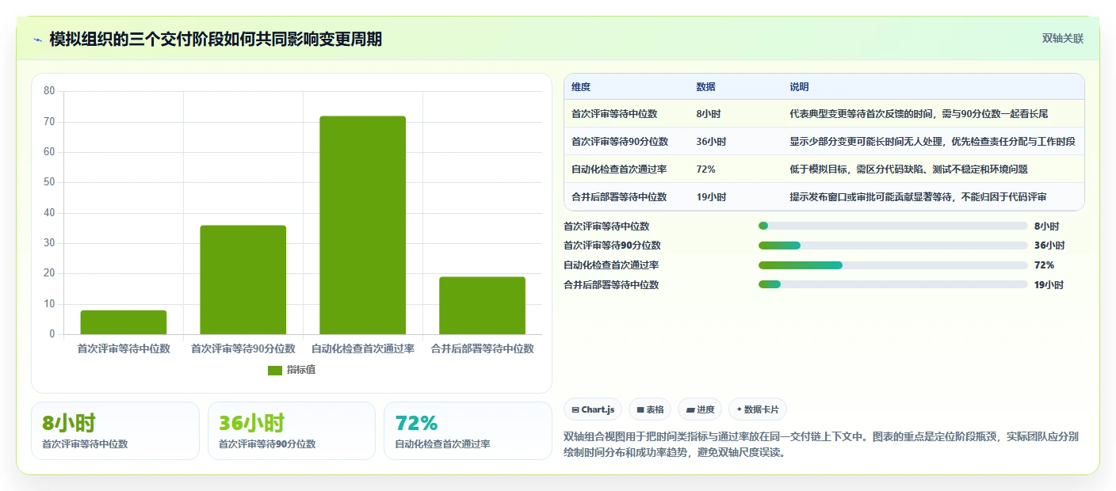Click progress bar for 首次评审等待中位数
Viewport: 1116px width, 491px height.
[893, 226]
